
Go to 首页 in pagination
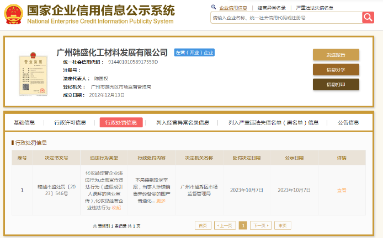pos(203,225)
